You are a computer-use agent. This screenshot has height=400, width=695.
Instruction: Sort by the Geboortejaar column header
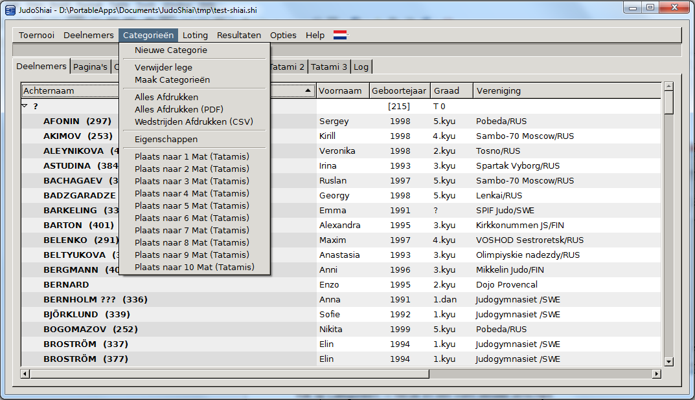399,91
